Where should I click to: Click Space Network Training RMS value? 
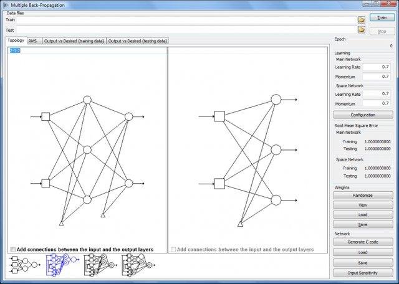pyautogui.click(x=377, y=168)
